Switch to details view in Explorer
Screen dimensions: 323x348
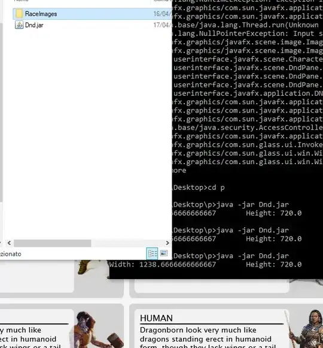pyautogui.click(x=153, y=253)
